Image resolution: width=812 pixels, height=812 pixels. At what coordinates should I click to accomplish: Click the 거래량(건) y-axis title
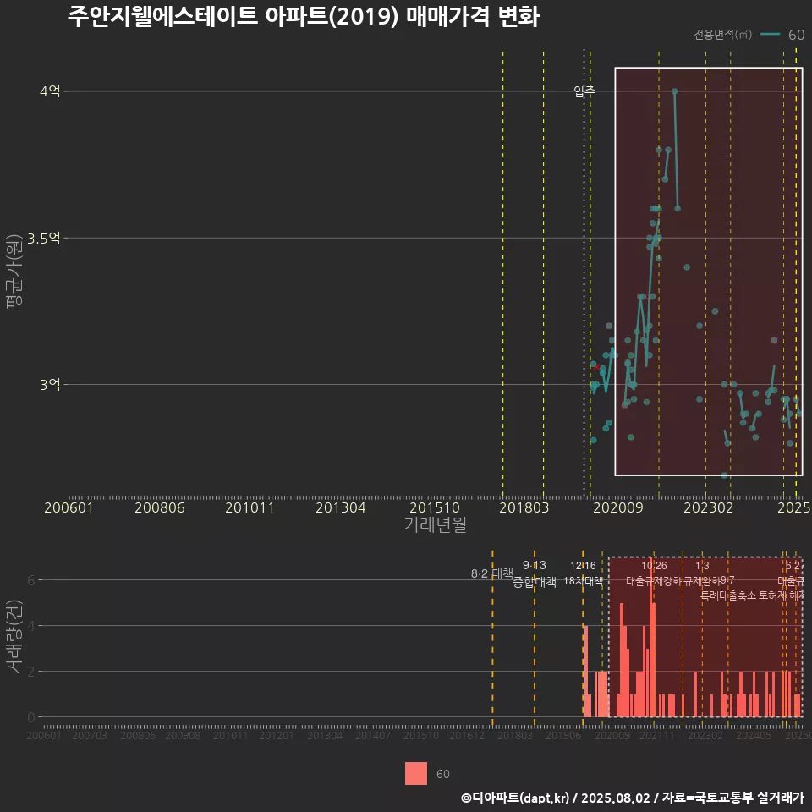[x=14, y=636]
